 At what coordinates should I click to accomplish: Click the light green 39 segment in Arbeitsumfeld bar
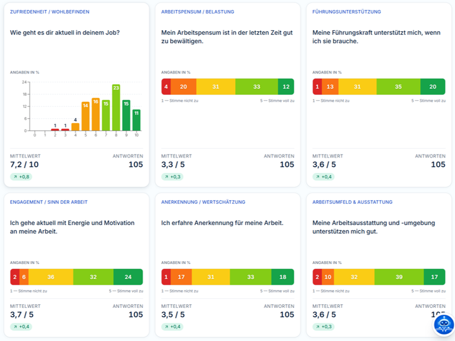(x=399, y=277)
